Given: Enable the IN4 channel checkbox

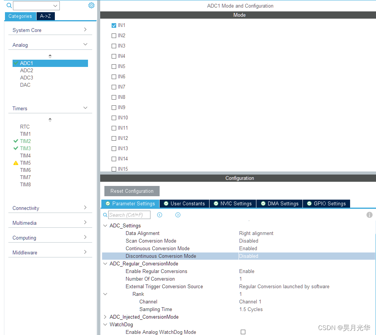Looking at the screenshot, I should point(114,56).
